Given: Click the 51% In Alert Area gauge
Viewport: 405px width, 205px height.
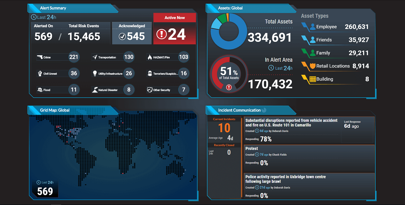Looking at the screenshot, I should (x=229, y=72).
